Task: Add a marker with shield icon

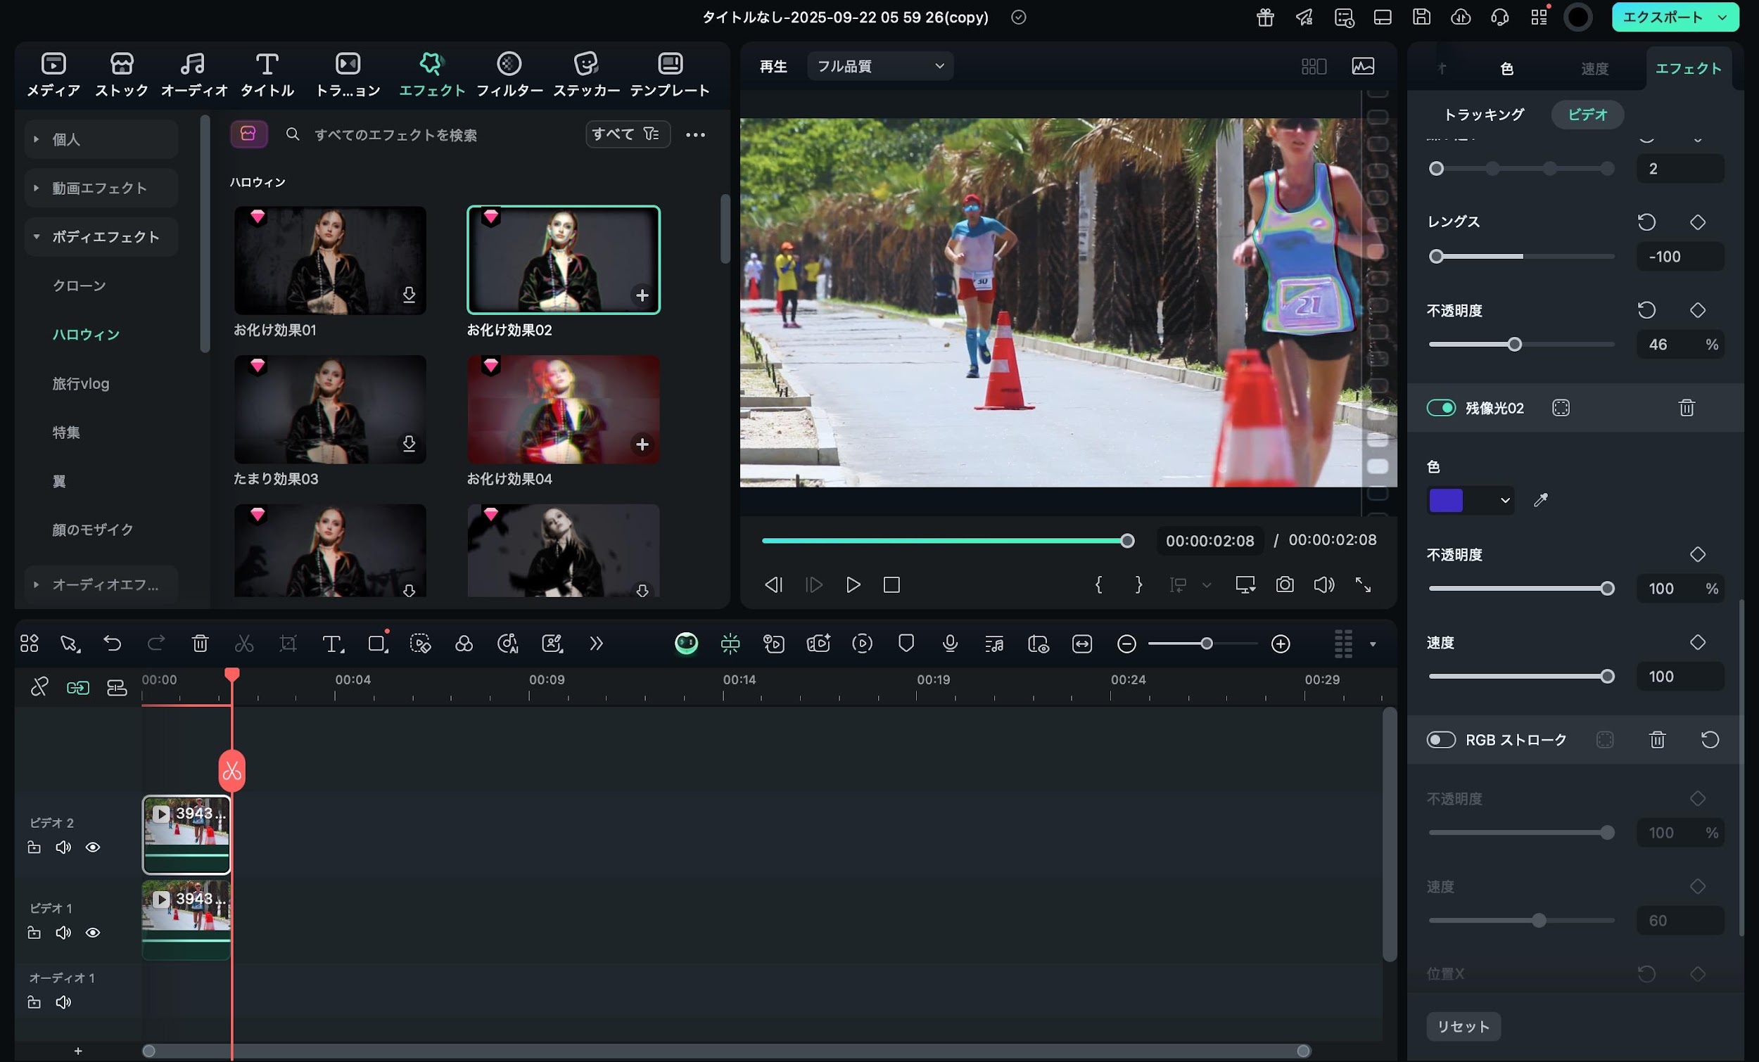Action: [906, 644]
